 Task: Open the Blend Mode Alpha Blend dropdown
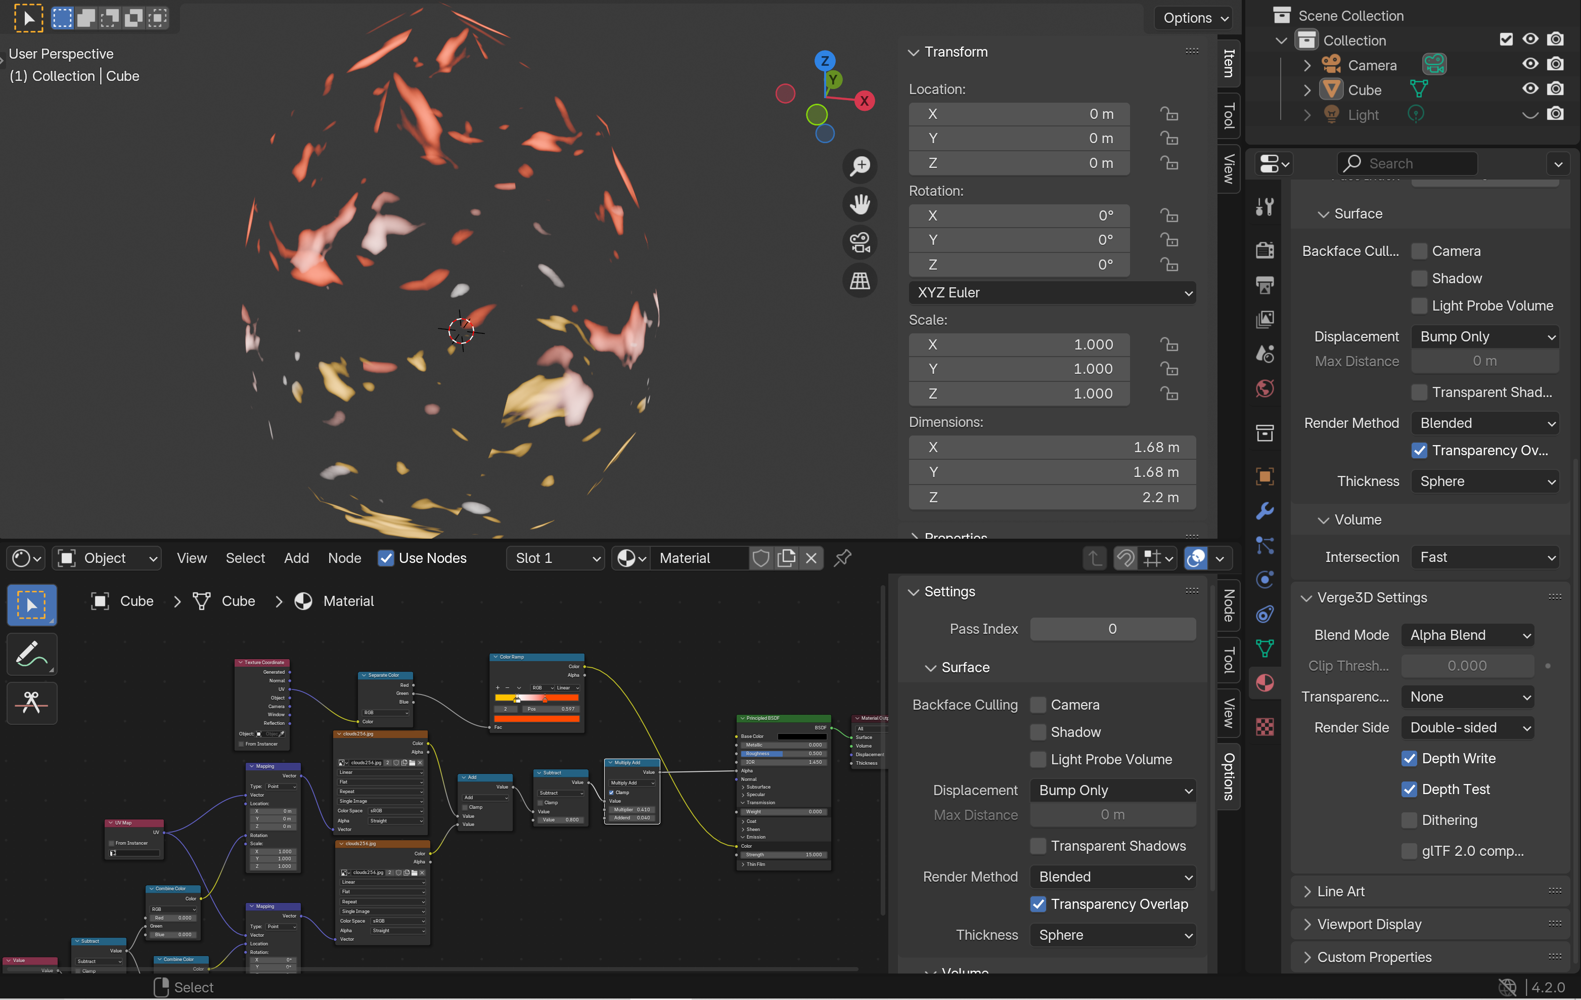click(x=1467, y=635)
